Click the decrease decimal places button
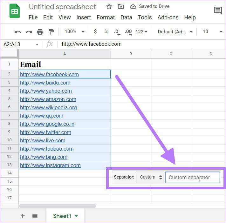 (117, 32)
